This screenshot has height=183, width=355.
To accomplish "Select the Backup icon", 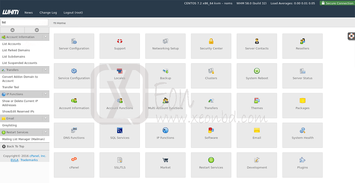I will click(x=165, y=76).
